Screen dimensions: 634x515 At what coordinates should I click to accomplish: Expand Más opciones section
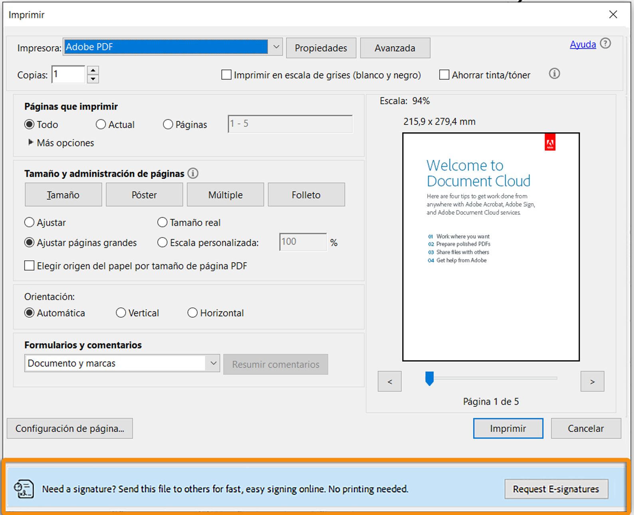click(31, 142)
